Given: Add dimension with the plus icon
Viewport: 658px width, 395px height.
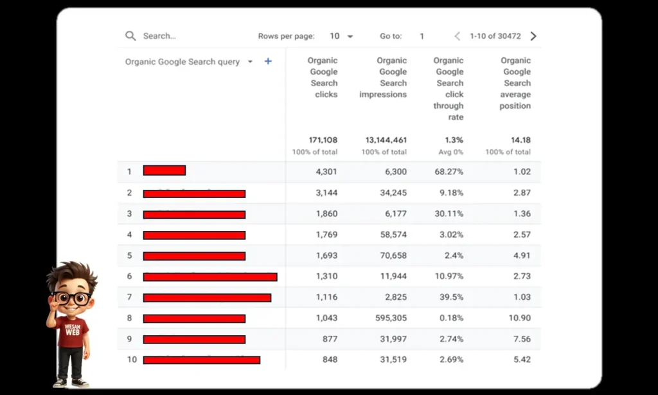Looking at the screenshot, I should pos(268,62).
